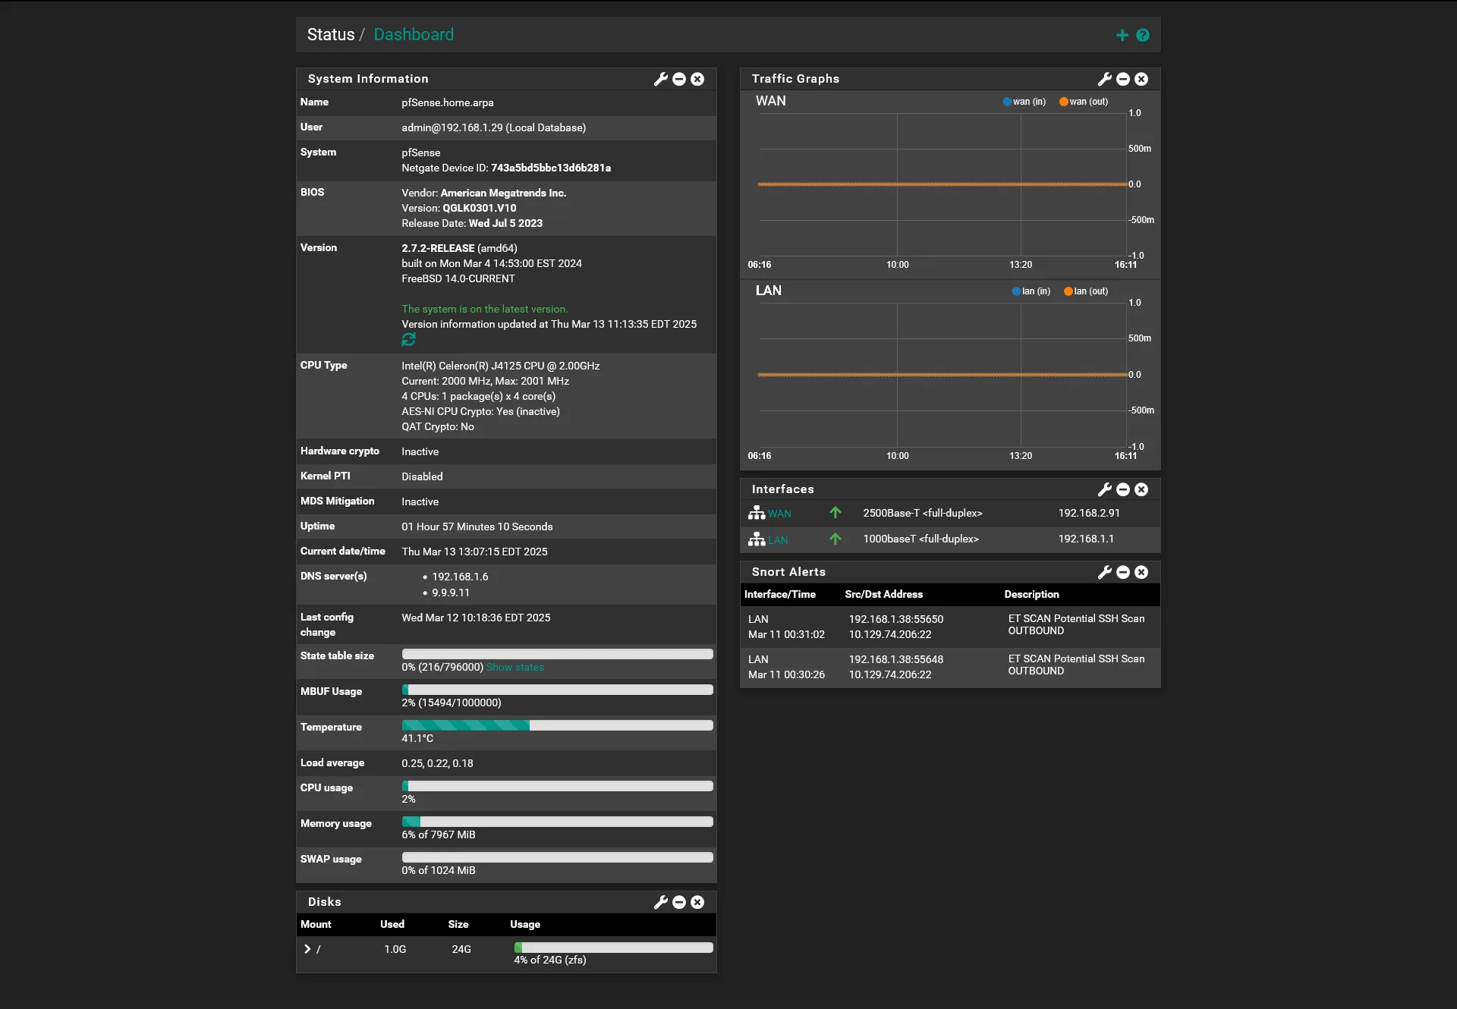
Task: Click the WAN interface network icon
Action: click(757, 513)
